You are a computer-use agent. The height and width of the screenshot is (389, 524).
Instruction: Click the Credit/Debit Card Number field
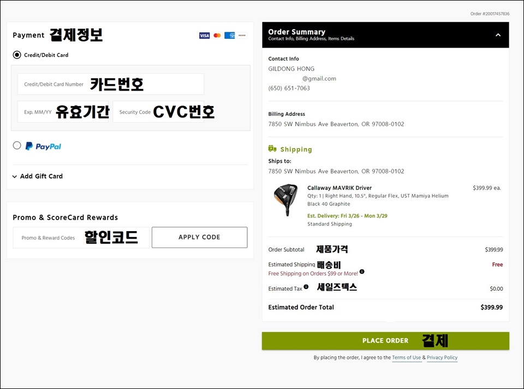click(x=111, y=84)
